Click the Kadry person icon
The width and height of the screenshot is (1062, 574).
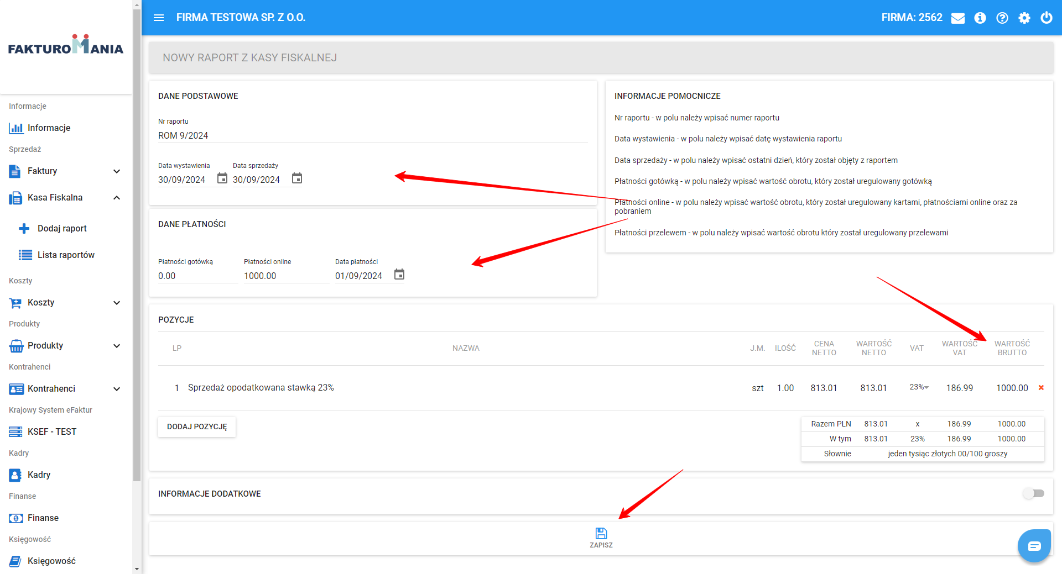tap(15, 475)
